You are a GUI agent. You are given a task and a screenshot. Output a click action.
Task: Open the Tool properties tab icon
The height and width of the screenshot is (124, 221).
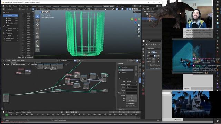point(143,45)
